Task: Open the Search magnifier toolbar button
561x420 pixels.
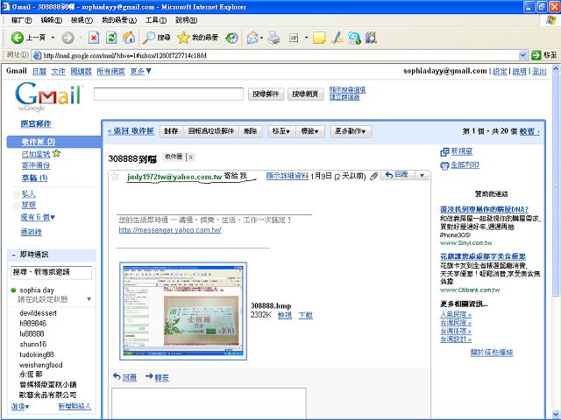Action: click(x=156, y=38)
